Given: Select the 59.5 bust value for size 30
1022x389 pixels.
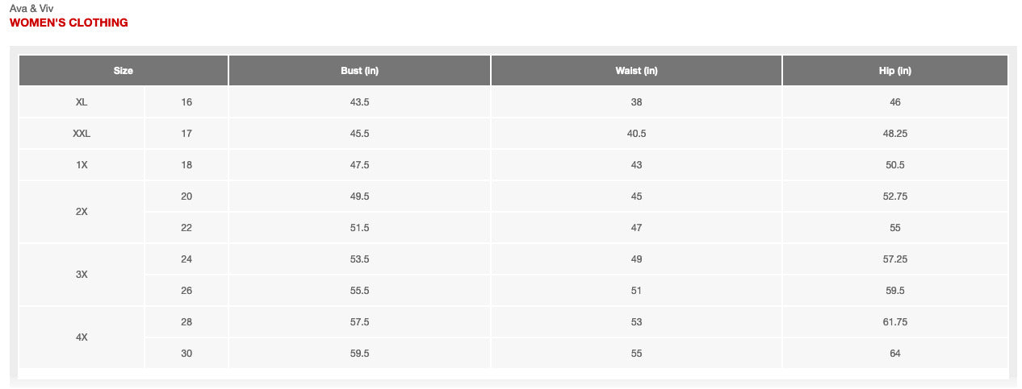Looking at the screenshot, I should point(359,354).
